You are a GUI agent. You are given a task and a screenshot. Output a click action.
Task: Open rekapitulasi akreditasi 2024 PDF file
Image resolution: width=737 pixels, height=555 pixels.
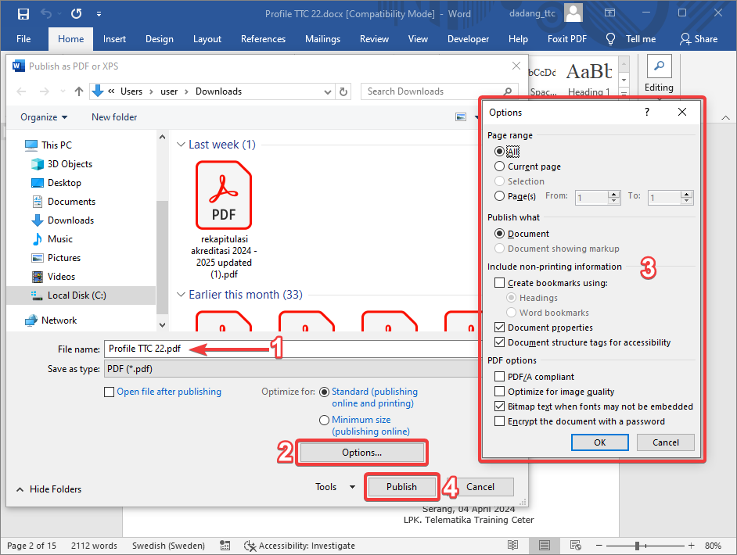[224, 220]
